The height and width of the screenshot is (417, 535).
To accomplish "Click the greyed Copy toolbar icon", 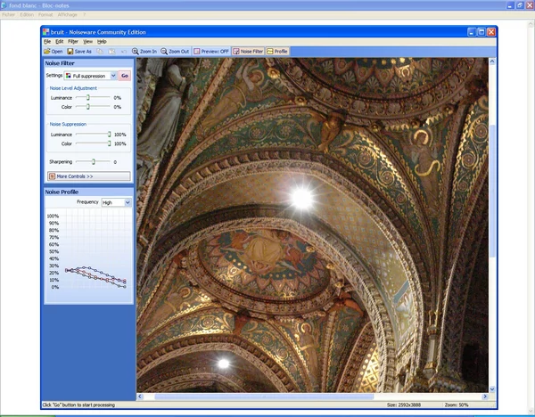I will [100, 52].
